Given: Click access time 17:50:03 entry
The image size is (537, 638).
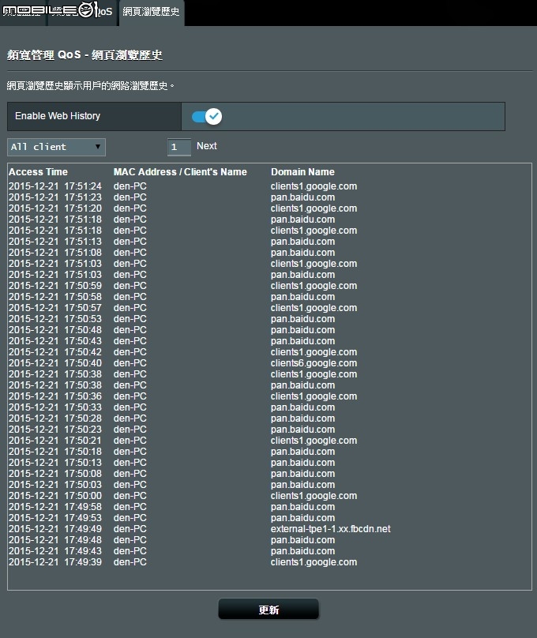Looking at the screenshot, I should [x=55, y=485].
